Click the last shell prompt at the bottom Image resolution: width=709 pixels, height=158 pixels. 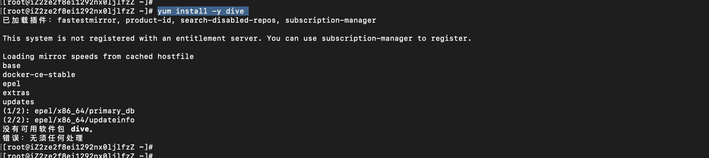coord(77,155)
